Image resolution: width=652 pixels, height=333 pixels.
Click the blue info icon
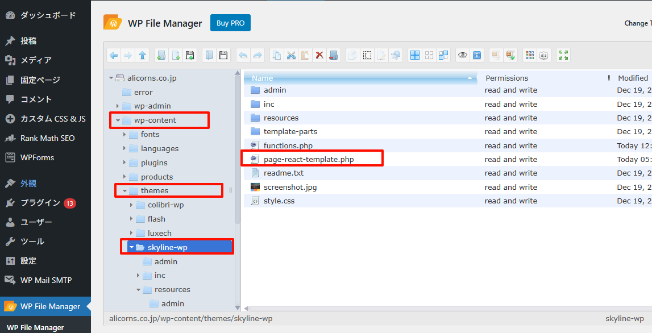click(477, 55)
